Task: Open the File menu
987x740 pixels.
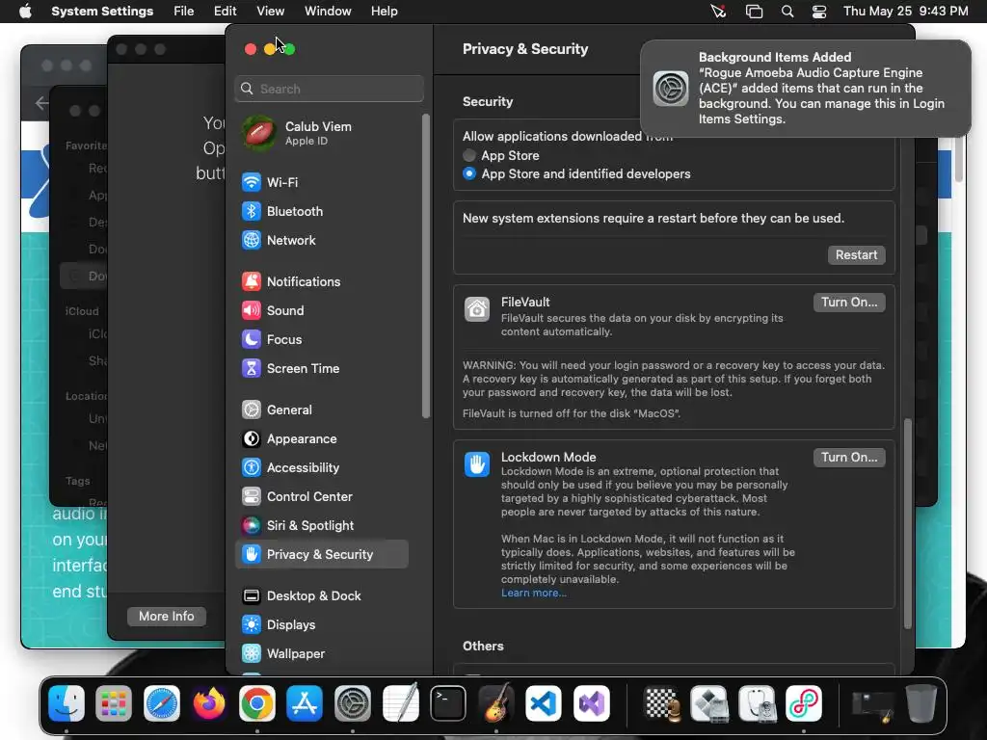Action: [184, 12]
